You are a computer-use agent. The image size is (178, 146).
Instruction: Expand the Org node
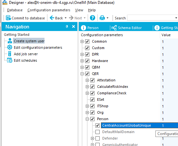click(87, 113)
